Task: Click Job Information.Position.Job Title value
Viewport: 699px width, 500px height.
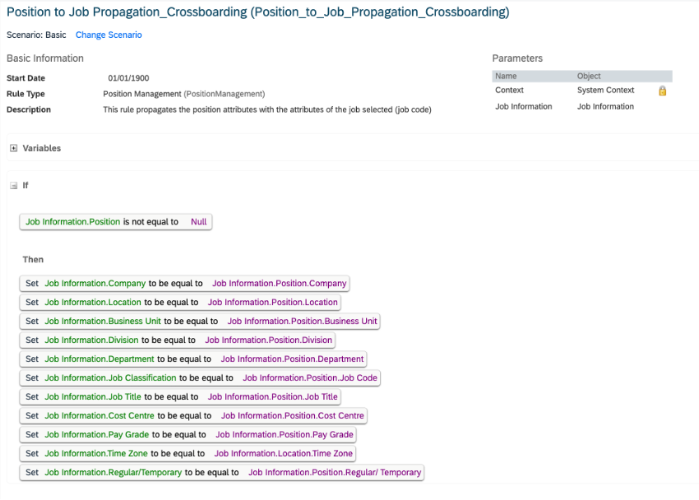Action: pyautogui.click(x=273, y=396)
